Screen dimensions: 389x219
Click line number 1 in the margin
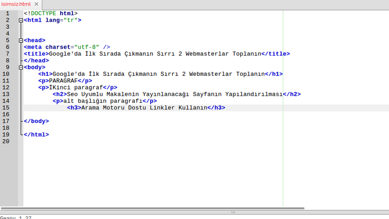click(x=8, y=13)
